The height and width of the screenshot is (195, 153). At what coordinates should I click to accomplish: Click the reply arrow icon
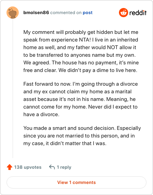pos(52,167)
